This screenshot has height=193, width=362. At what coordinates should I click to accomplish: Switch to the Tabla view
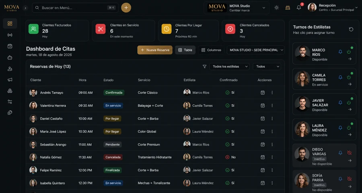click(x=185, y=50)
